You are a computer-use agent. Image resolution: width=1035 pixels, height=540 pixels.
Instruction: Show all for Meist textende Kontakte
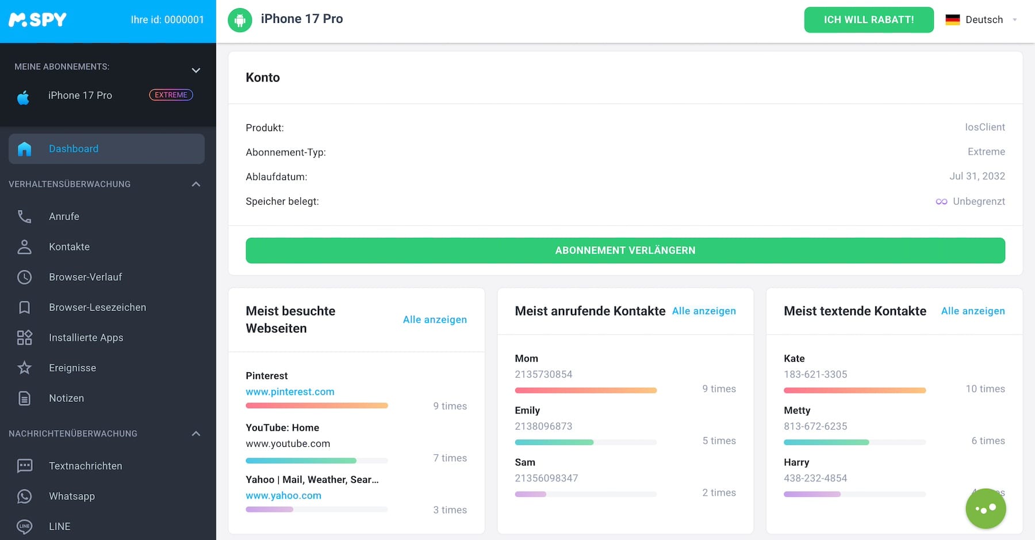[973, 311]
